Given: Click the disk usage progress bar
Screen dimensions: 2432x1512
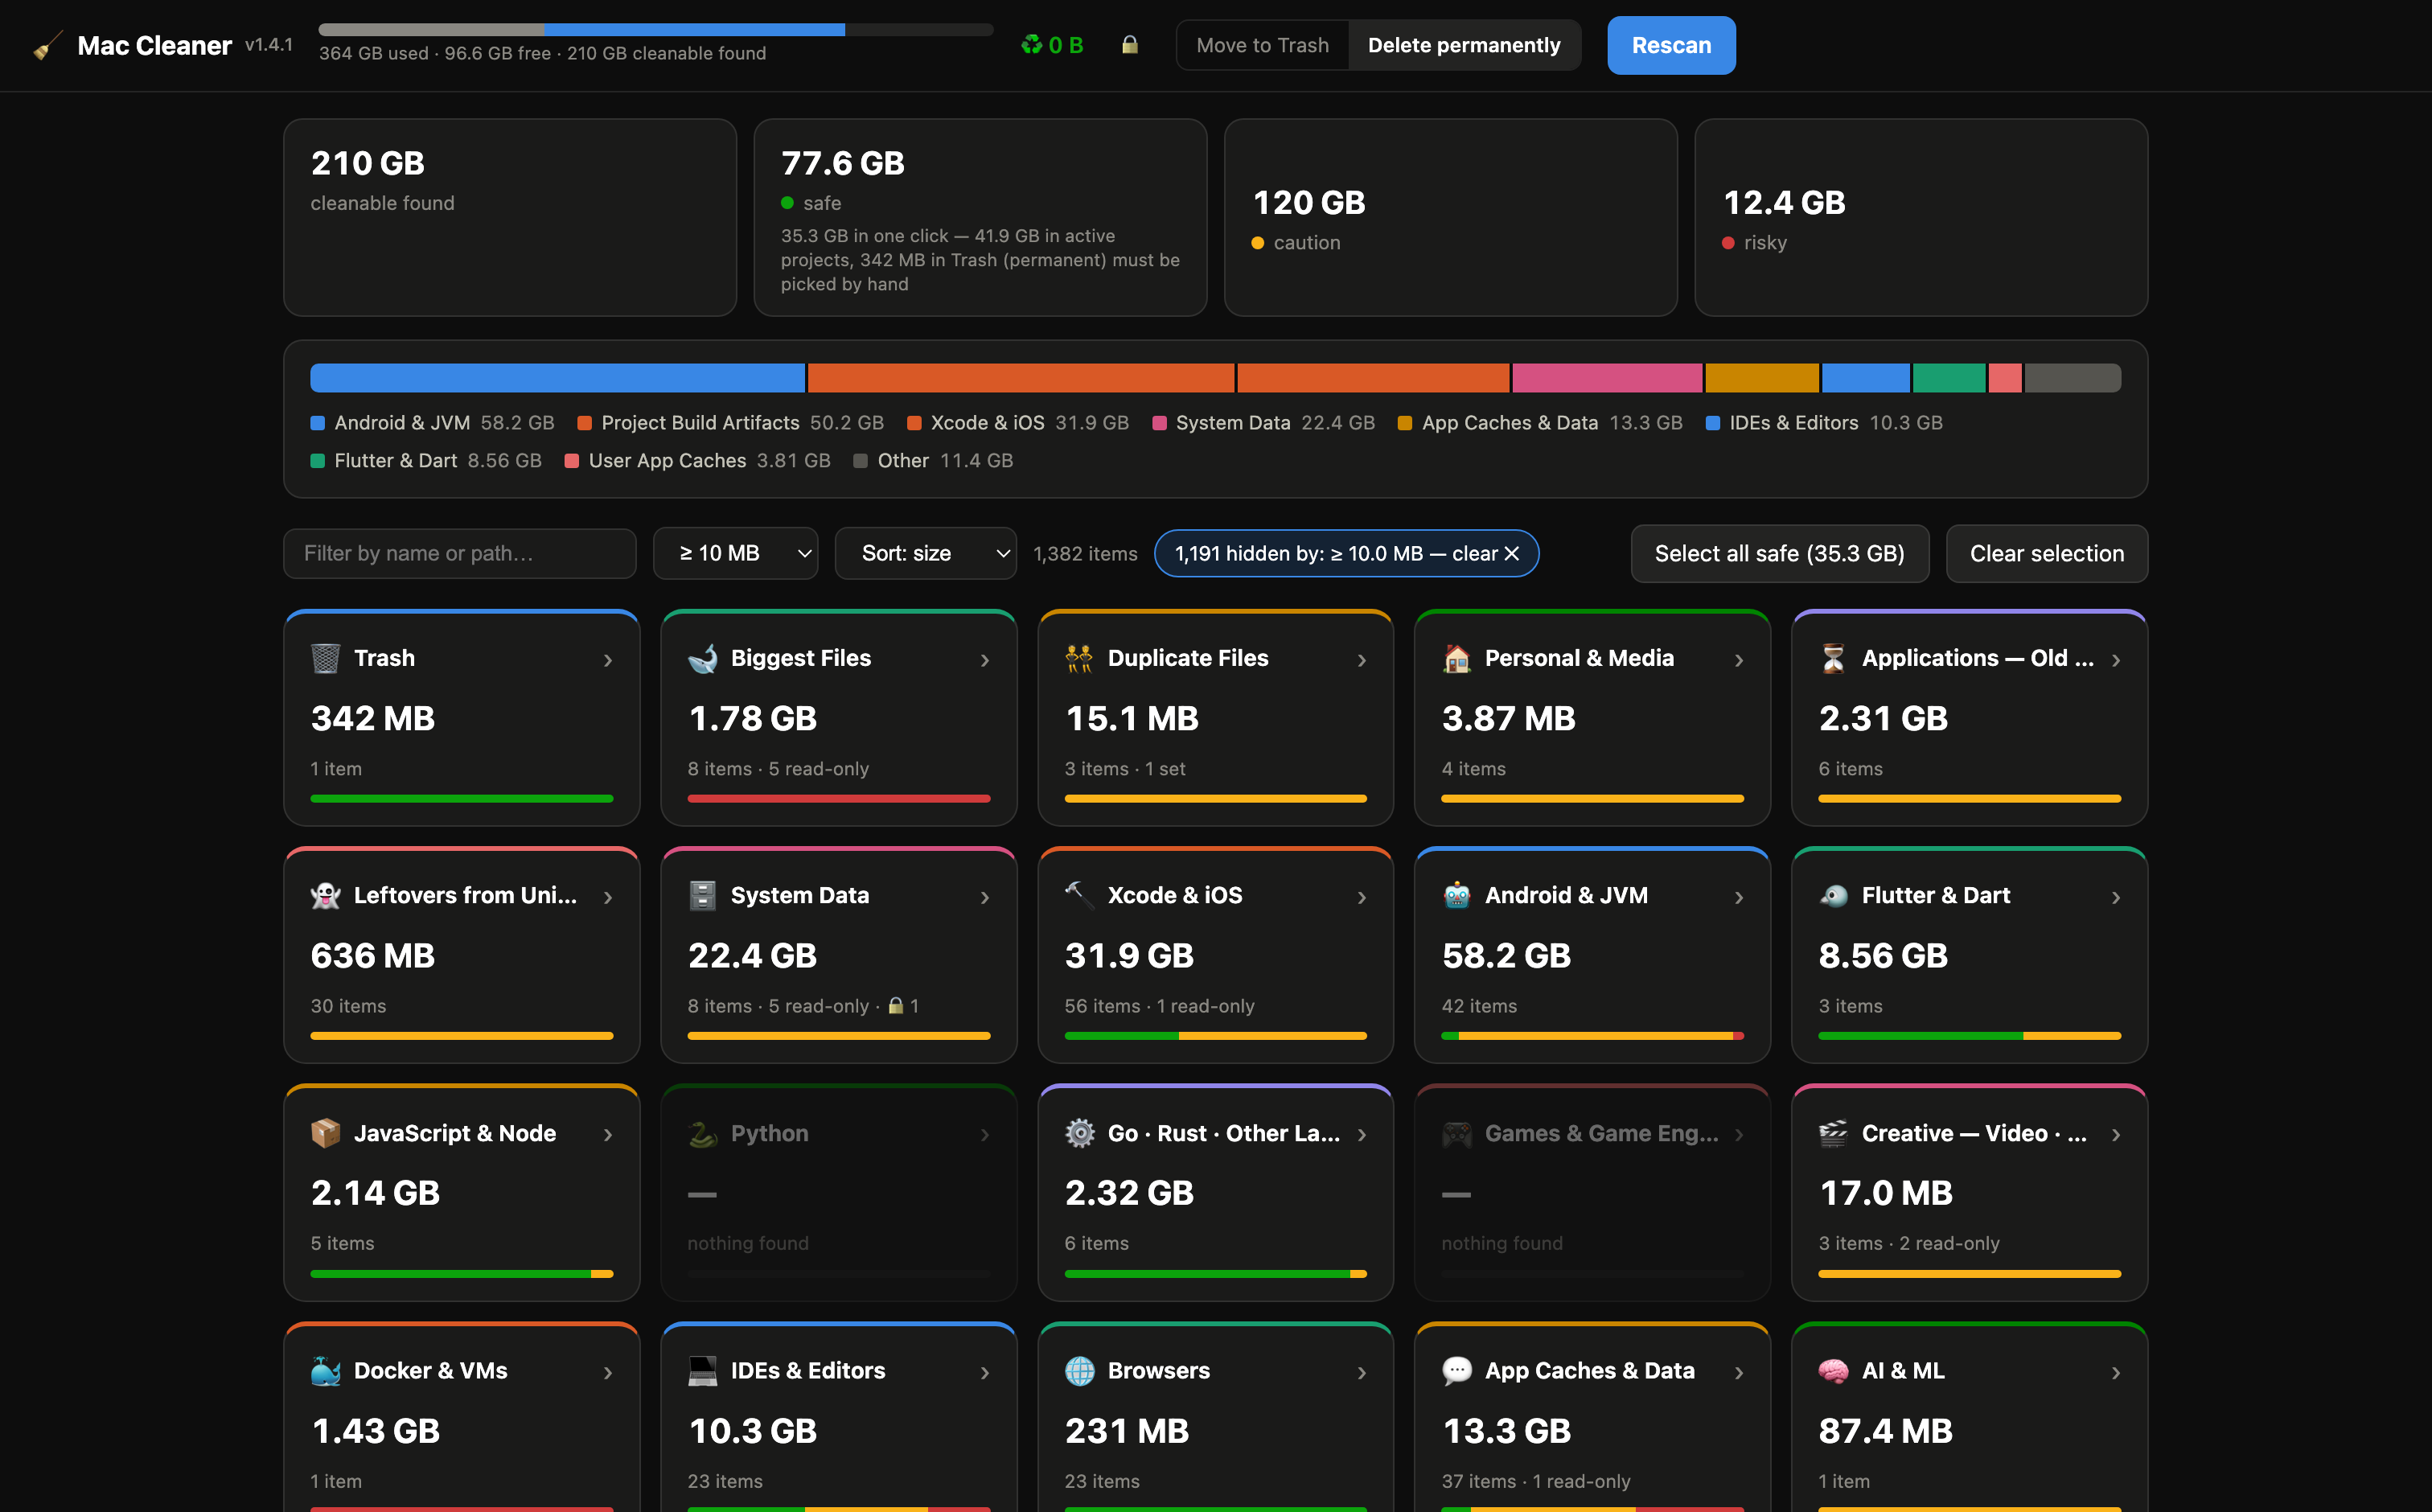Looking at the screenshot, I should pos(655,29).
